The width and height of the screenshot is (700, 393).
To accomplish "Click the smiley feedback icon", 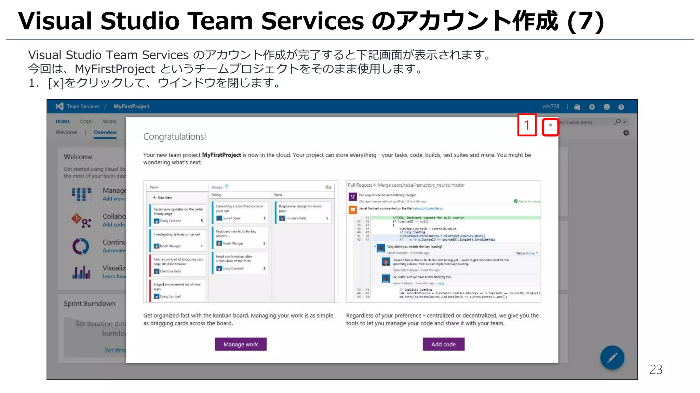I will click(607, 107).
